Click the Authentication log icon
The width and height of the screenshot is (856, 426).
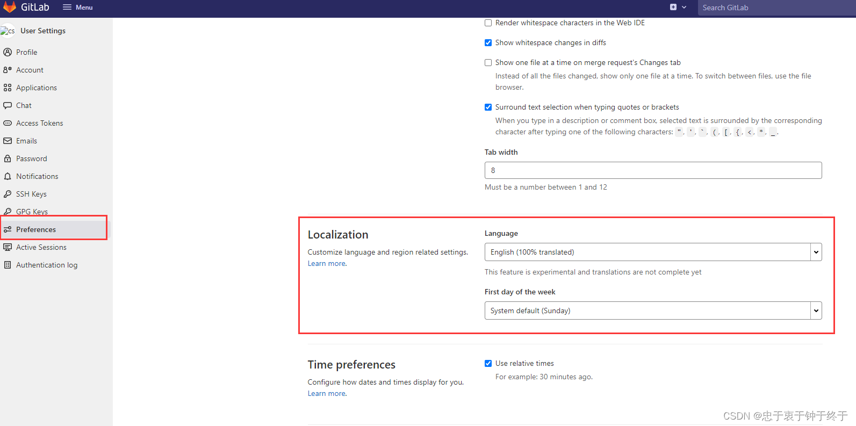click(x=8, y=265)
